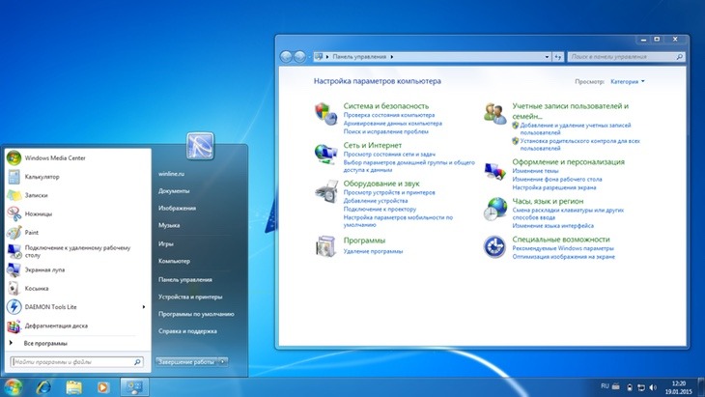
Task: Open Документы from the Start menu right pane
Action: point(174,190)
